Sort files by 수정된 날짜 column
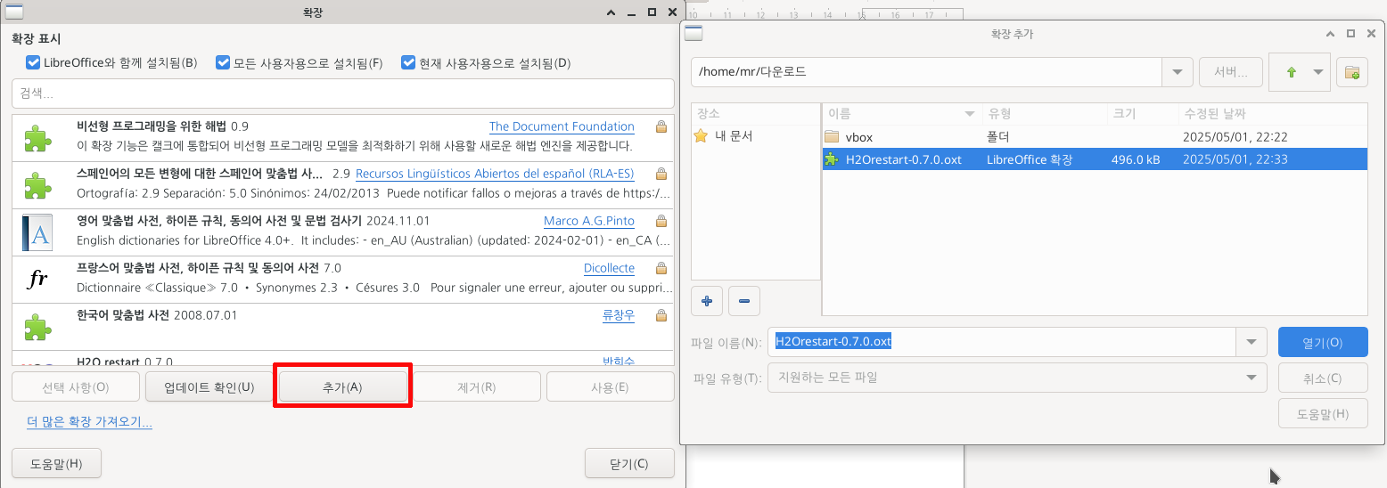This screenshot has width=1387, height=488. pyautogui.click(x=1271, y=114)
